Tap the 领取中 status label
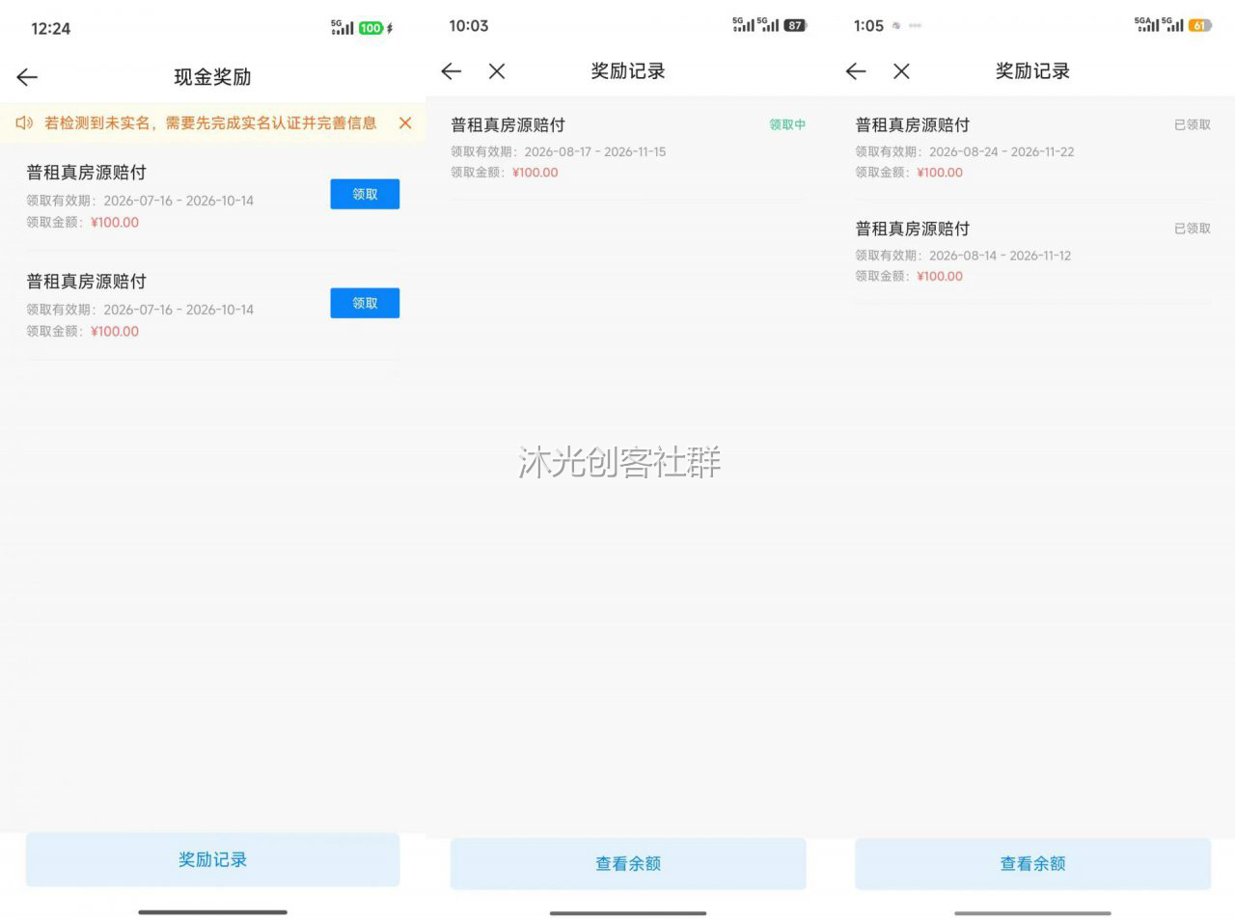1235x921 pixels. (787, 124)
